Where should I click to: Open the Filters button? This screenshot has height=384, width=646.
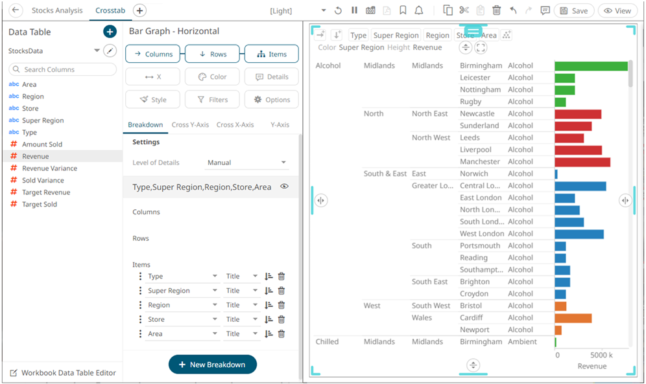(x=212, y=100)
